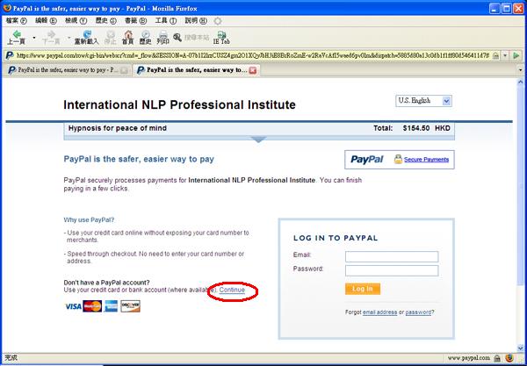The image size is (527, 366).
Task: Close the active tab with the red X
Action: tap(253, 70)
